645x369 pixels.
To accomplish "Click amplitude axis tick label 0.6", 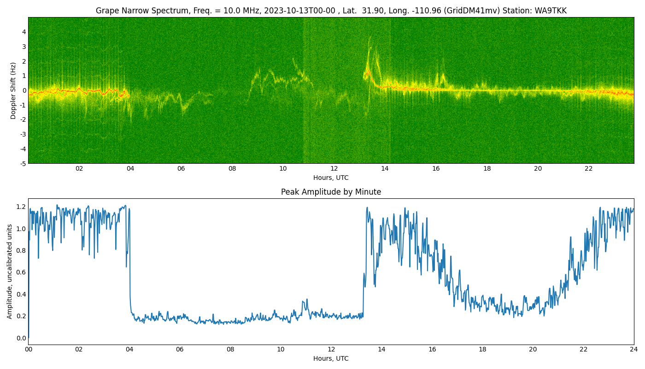I will click(x=21, y=272).
